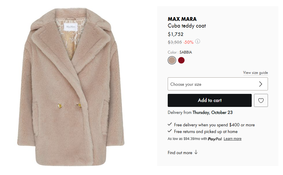Click the crossed-out $3,505 original price
Screen dimensions: 283x175
coord(175,42)
